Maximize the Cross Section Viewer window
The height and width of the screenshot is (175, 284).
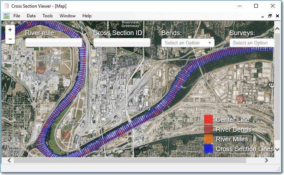point(256,6)
